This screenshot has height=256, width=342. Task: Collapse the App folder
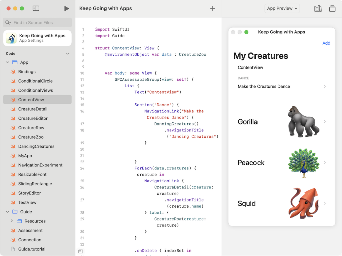8,62
